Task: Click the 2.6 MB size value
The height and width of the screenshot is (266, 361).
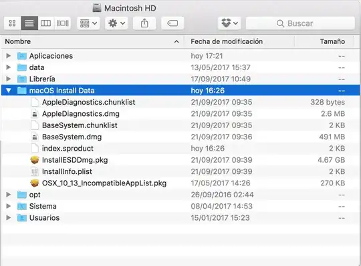Action: click(333, 114)
